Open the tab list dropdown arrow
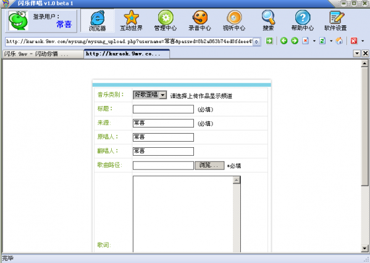370x263 pixels. 357,54
